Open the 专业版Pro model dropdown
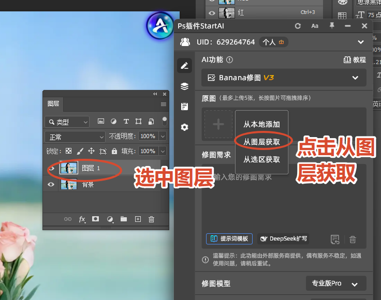381x300 pixels. [336, 283]
